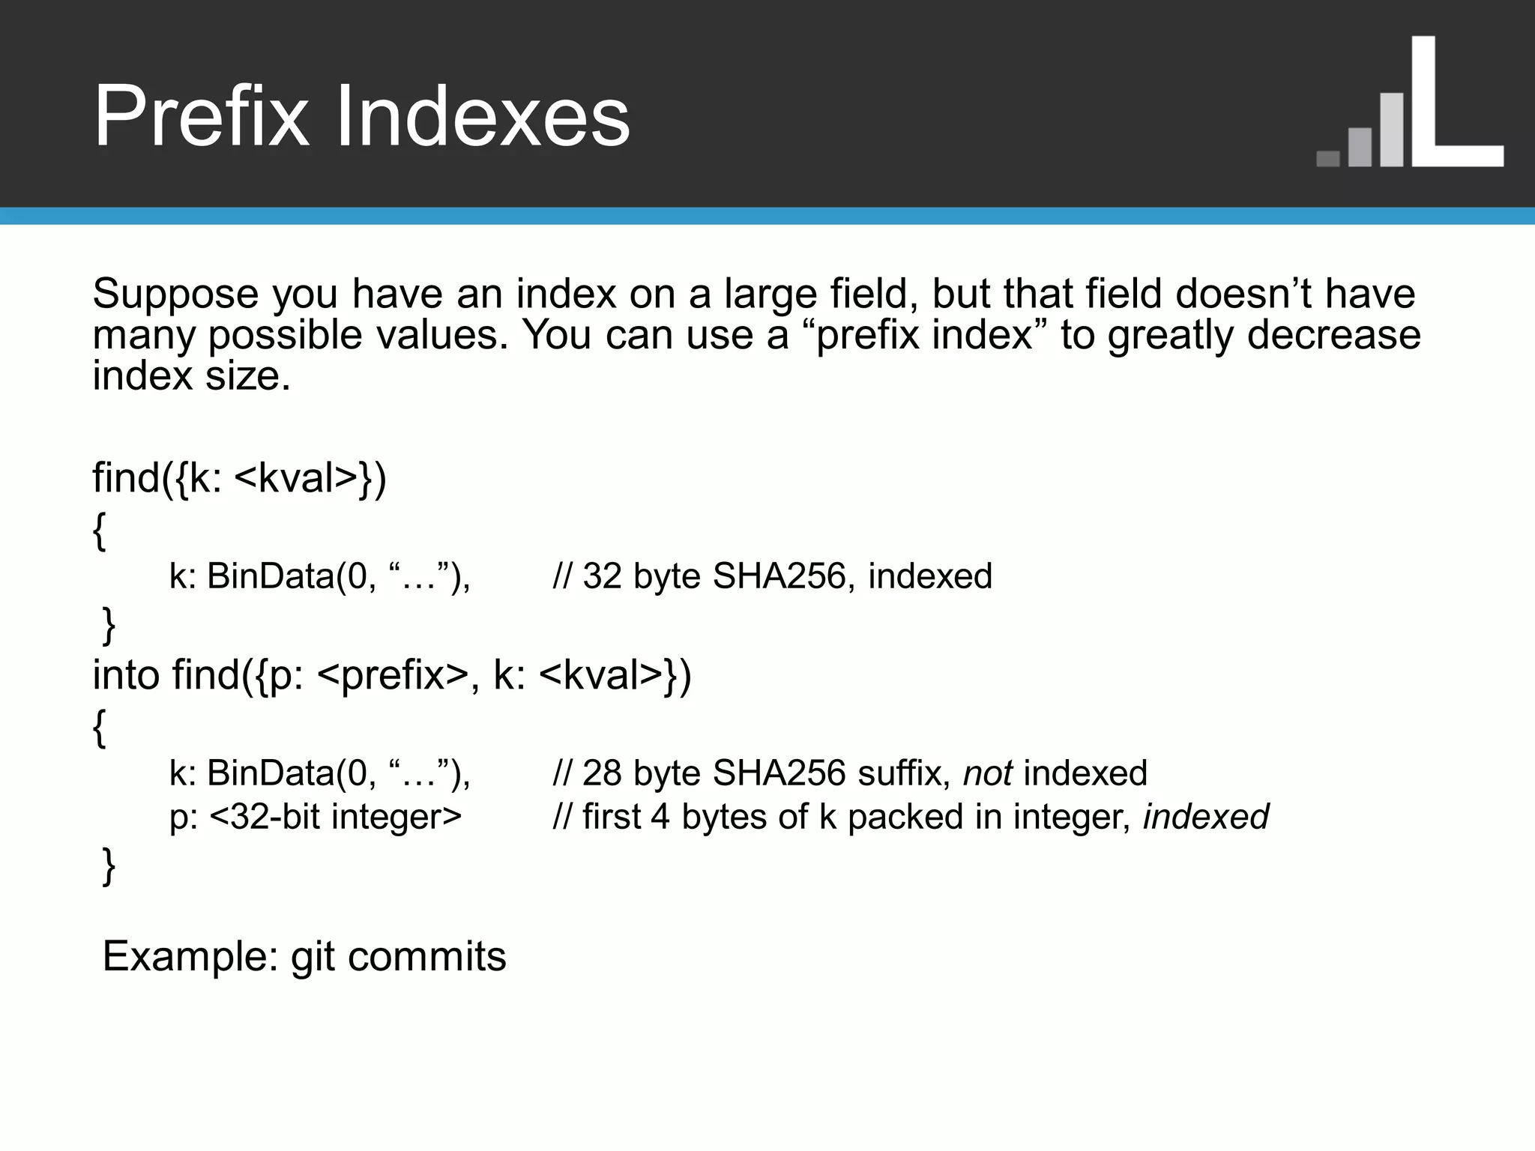Click 'into find({p: <prefix>, k: <kval>})' line
1535x1151 pixels.
391,674
